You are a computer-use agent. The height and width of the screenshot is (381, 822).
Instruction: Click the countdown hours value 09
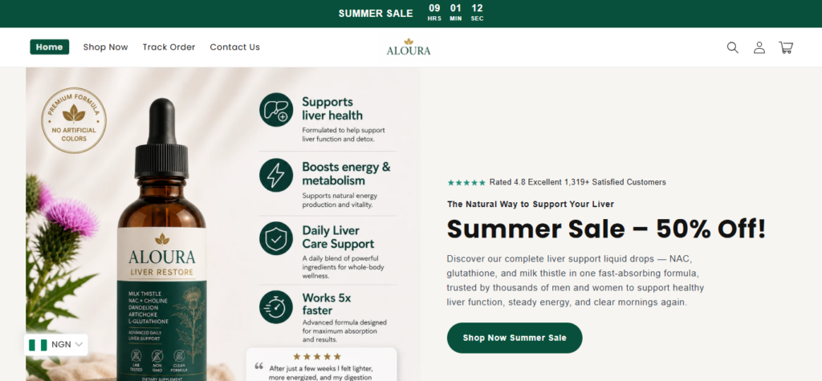pyautogui.click(x=434, y=8)
